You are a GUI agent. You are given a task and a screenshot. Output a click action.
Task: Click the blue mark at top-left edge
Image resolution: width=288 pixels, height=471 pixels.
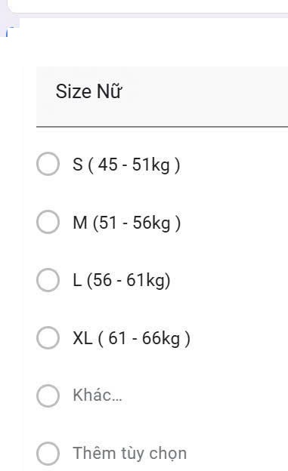coord(8,32)
